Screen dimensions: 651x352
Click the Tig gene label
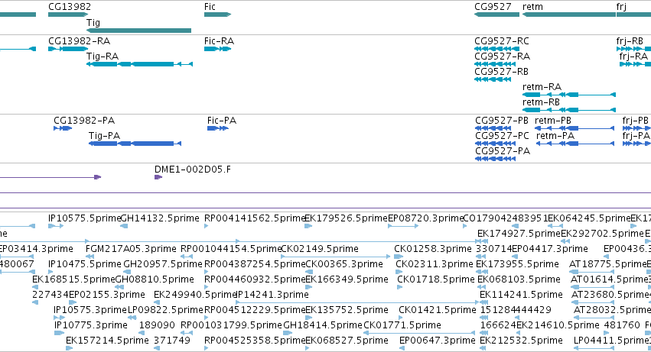tap(93, 23)
